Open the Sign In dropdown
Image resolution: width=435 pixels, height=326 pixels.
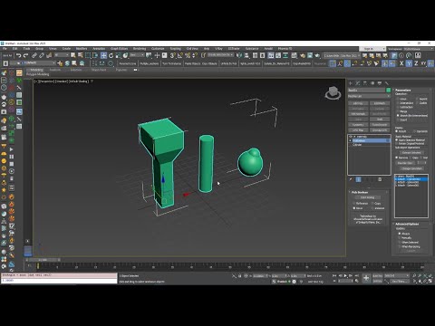tap(372, 49)
